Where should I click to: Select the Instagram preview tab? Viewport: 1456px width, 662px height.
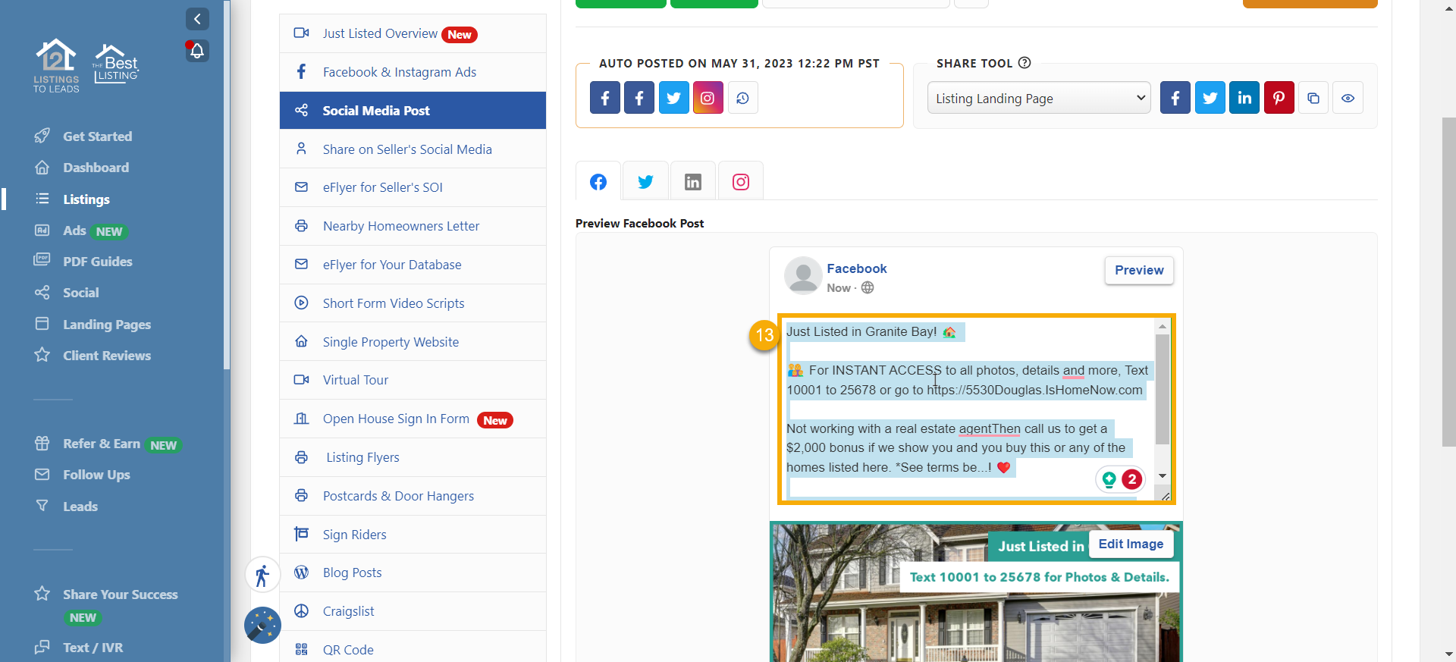[741, 182]
